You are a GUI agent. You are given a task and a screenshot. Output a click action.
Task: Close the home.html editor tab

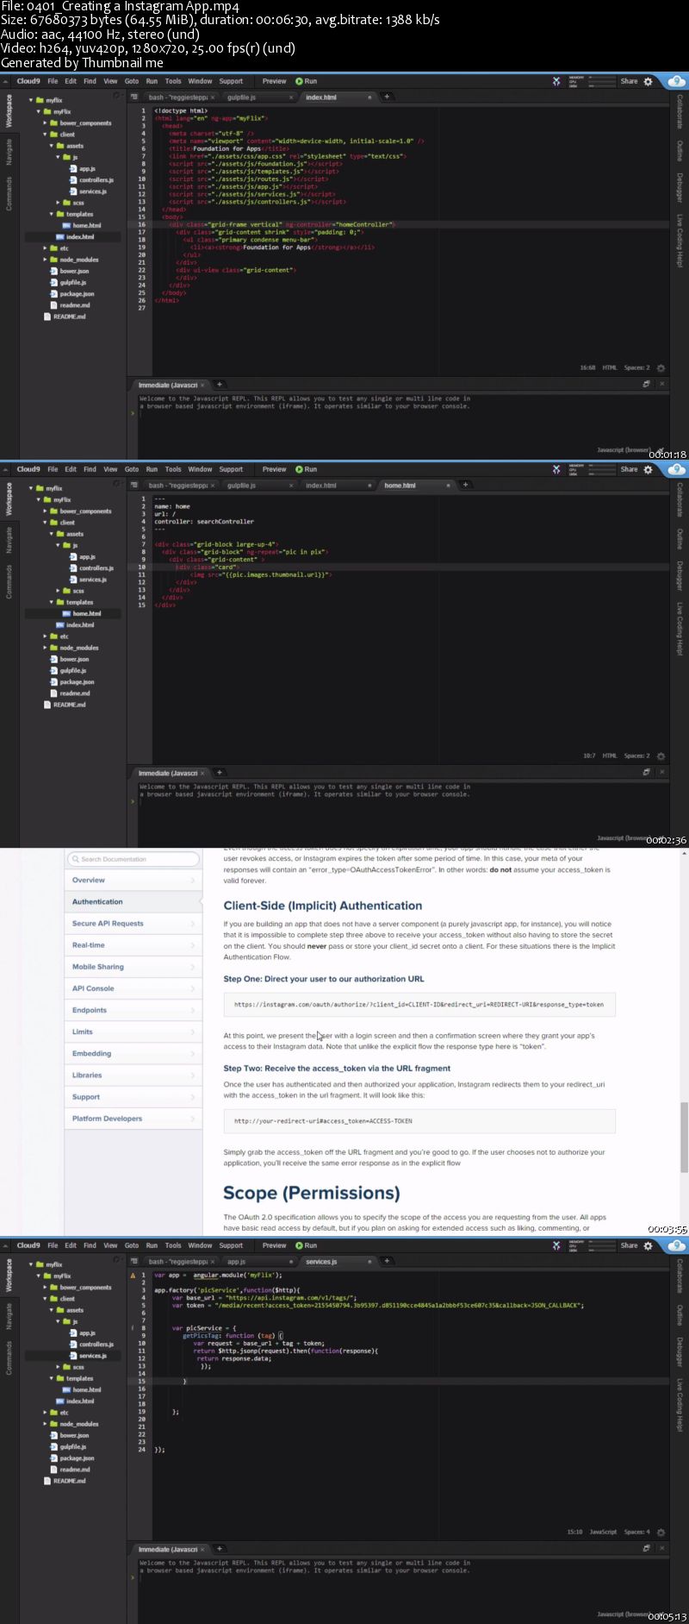coord(448,486)
